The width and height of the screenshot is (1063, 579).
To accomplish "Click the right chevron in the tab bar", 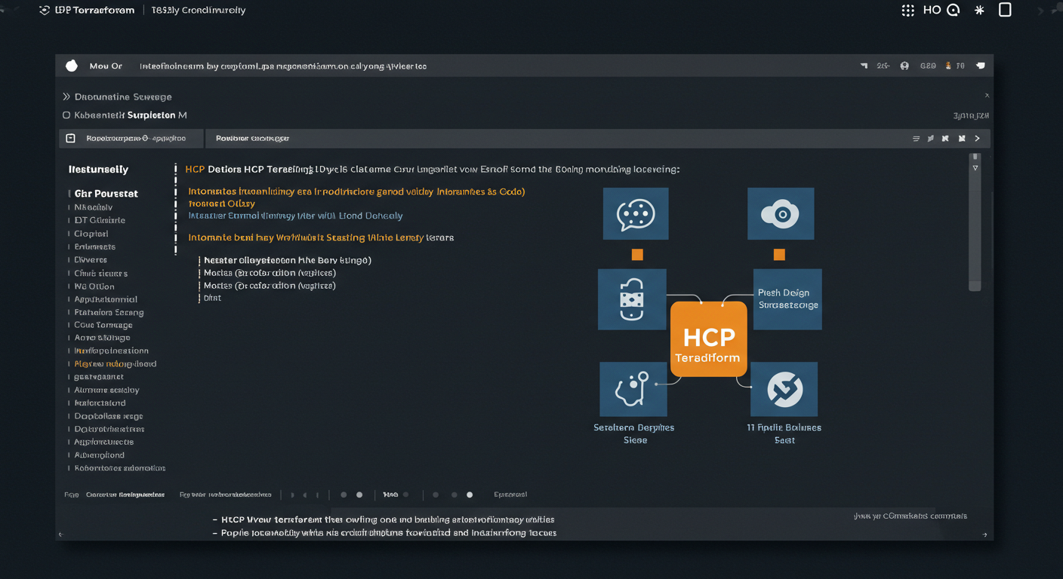I will coord(977,139).
